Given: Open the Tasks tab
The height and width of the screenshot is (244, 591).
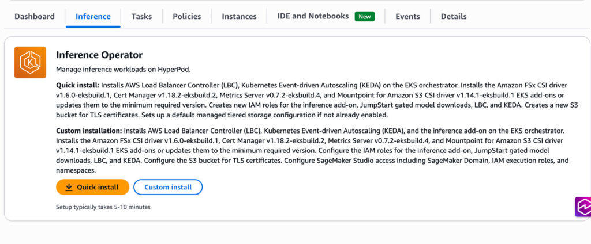Looking at the screenshot, I should [141, 16].
